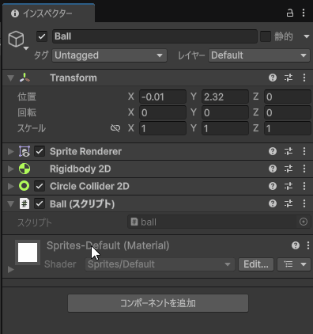
Task: Open the script object picker circle
Action: [304, 222]
